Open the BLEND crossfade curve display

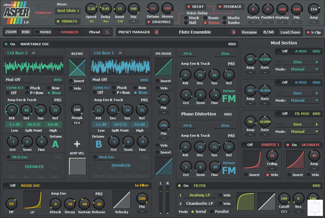tap(77, 67)
